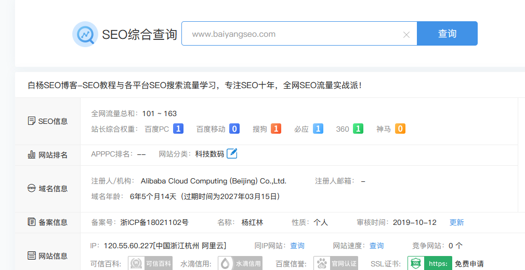525x270 pixels.
Task: Click the 360 weight badge 1
Action: coord(358,129)
